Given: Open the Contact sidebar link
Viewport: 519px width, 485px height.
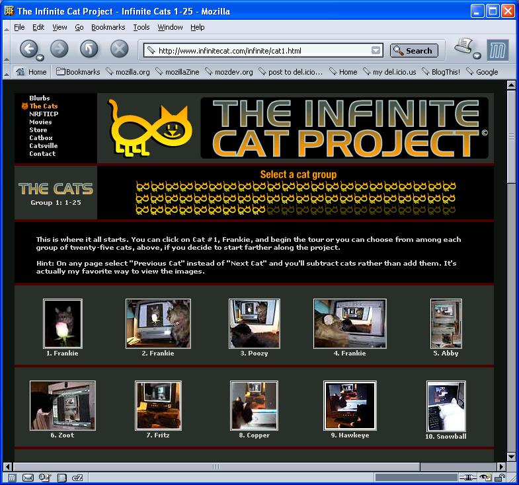Looking at the screenshot, I should point(42,153).
